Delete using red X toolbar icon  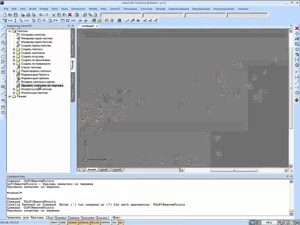[70, 15]
